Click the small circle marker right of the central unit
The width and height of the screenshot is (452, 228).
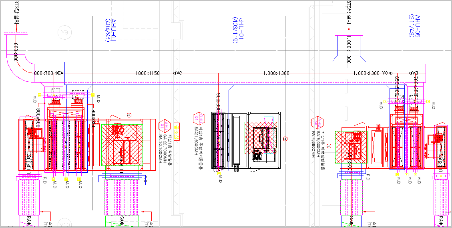[x=285, y=139]
